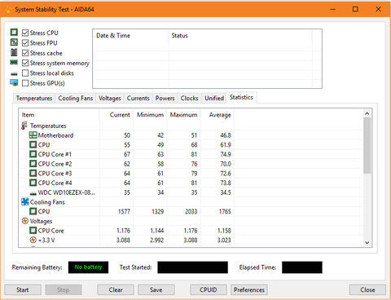Viewport: 391px width, 300px height.
Task: Click the +3.3 V minimum value 2.992
Action: [157, 240]
